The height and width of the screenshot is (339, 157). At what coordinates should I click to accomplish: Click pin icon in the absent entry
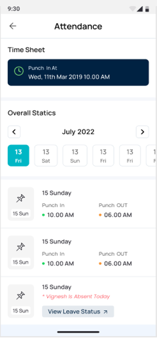21,296
